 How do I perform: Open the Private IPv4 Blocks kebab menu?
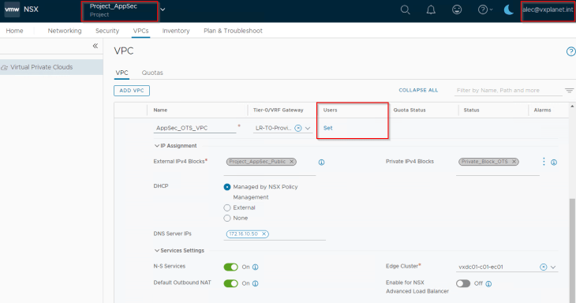[x=544, y=162]
